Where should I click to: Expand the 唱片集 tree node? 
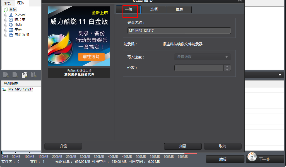[6, 20]
